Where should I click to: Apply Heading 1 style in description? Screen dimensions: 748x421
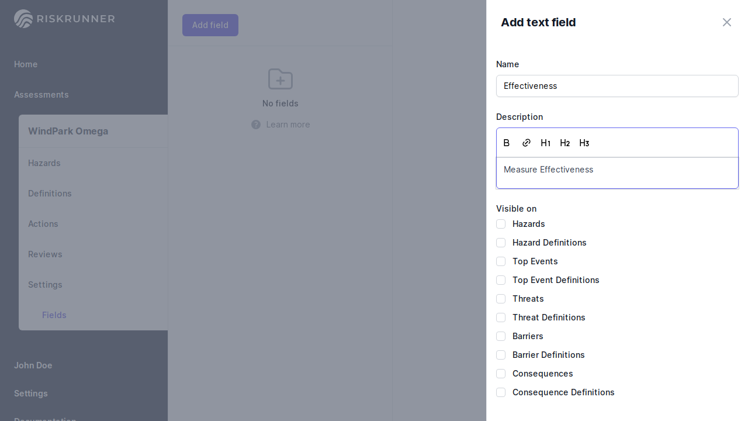545,143
